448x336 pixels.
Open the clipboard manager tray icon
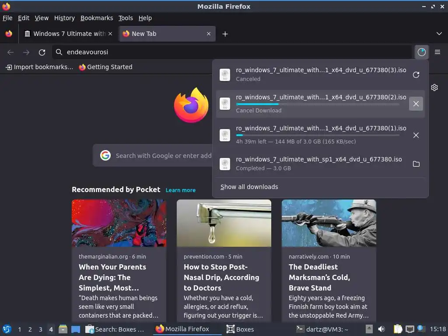tap(398, 329)
